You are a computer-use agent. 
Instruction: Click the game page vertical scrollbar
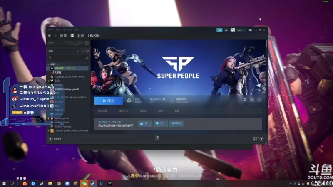pos(266,44)
